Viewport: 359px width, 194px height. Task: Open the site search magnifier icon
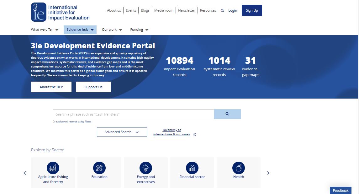click(x=222, y=10)
